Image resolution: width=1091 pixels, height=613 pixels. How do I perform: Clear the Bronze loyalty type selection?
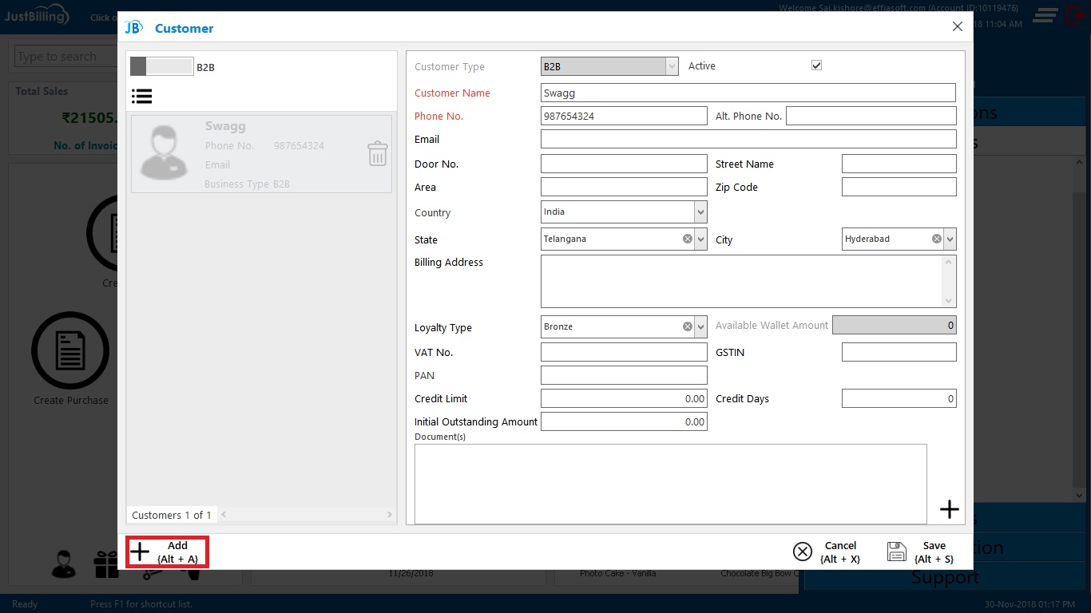688,326
